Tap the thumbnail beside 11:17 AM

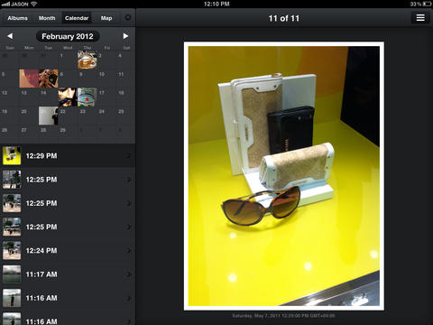(12, 274)
